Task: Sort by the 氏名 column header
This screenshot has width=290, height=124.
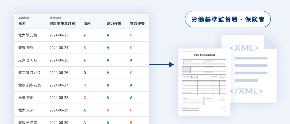Action: tap(22, 24)
